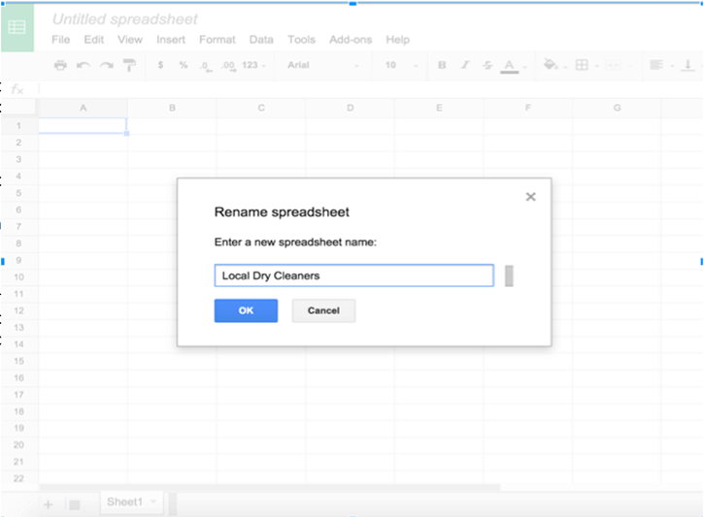
Task: Select row 15 header
Action: [x=18, y=361]
